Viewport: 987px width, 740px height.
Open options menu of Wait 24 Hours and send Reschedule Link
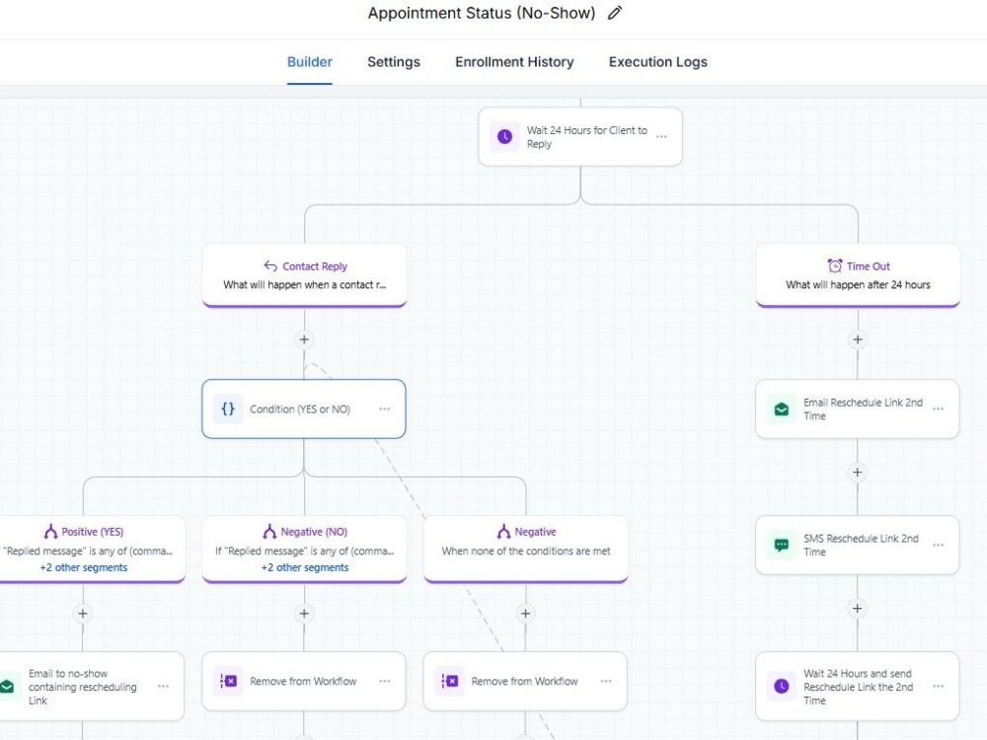click(x=938, y=687)
